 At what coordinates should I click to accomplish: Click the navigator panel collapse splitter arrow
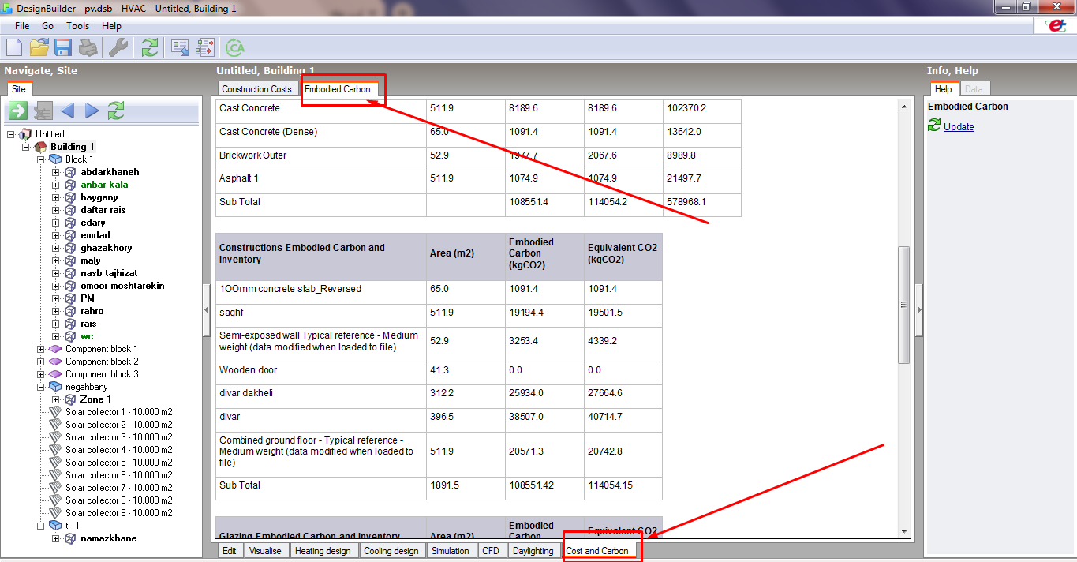coord(207,309)
